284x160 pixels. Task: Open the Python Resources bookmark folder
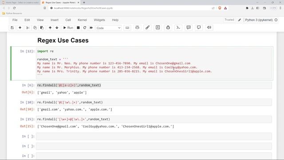point(12,13)
